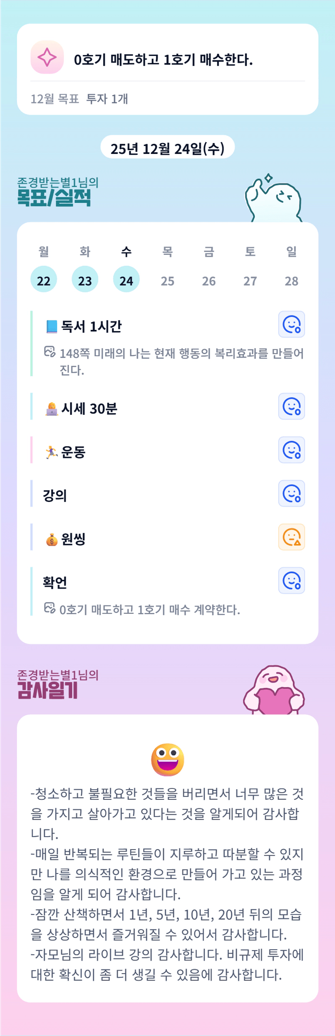Select Thursday the 25th

[x=167, y=280]
